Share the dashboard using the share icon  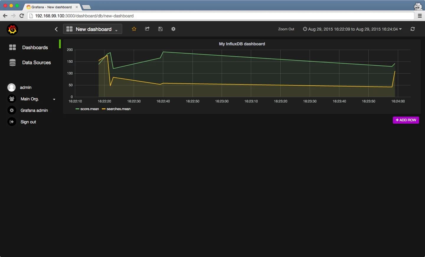pos(147,29)
